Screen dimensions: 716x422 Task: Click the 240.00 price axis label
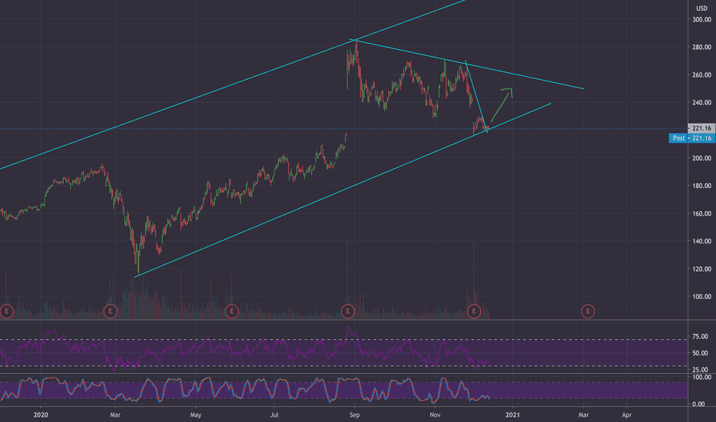(x=702, y=103)
